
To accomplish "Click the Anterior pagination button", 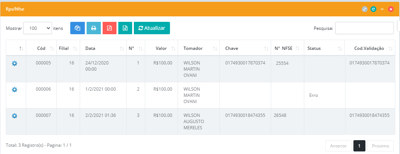I will [338, 146].
